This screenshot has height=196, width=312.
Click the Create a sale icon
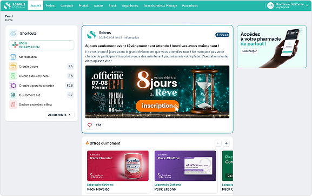click(x=13, y=67)
